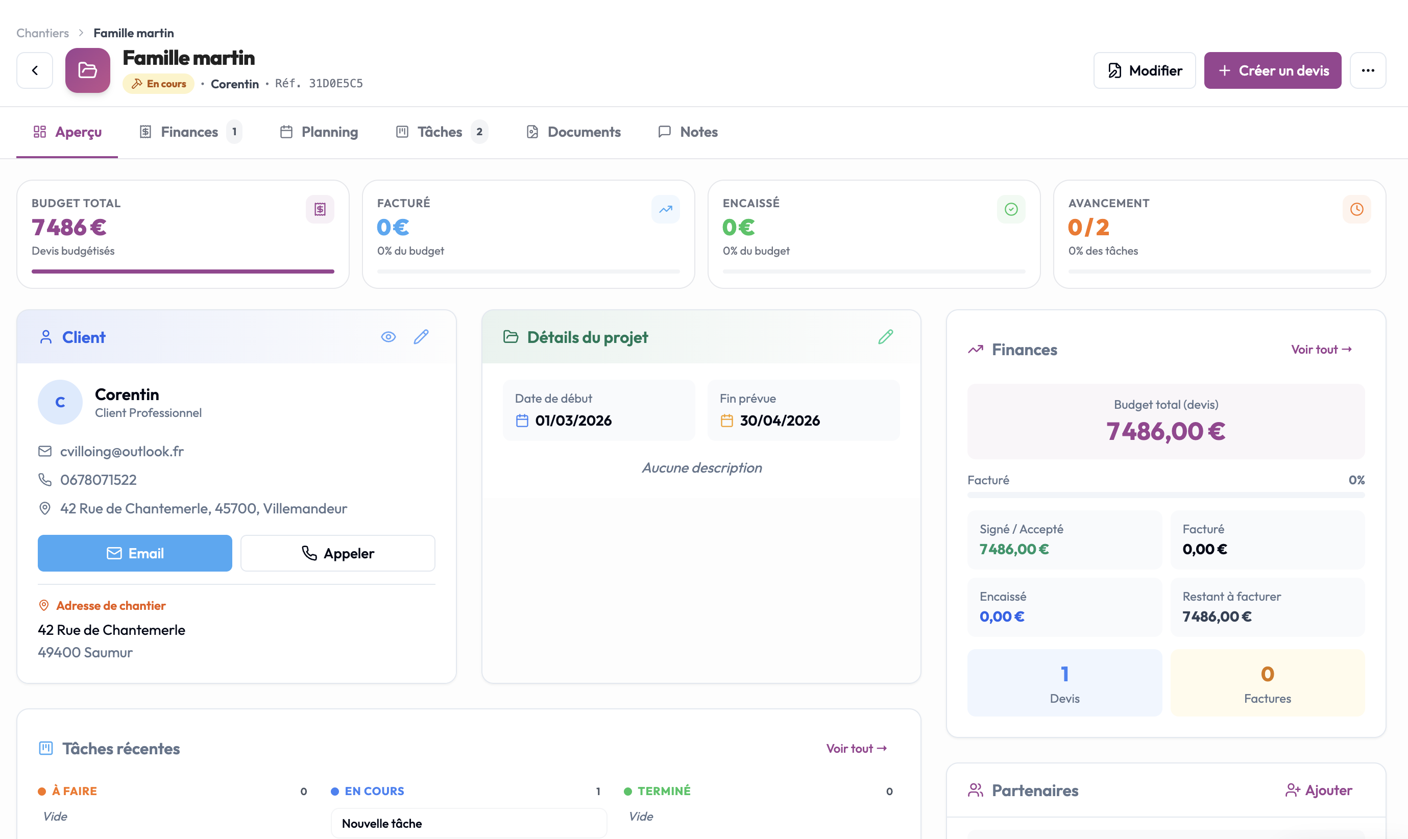Open Voir tout in Finances panel
Image resolution: width=1408 pixels, height=839 pixels.
tap(1322, 350)
